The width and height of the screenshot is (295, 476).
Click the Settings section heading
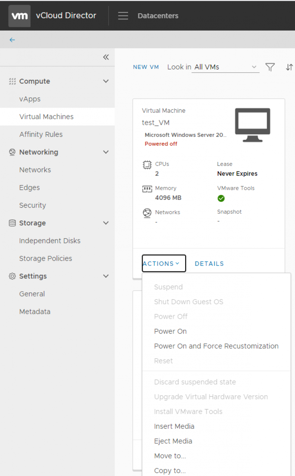33,276
